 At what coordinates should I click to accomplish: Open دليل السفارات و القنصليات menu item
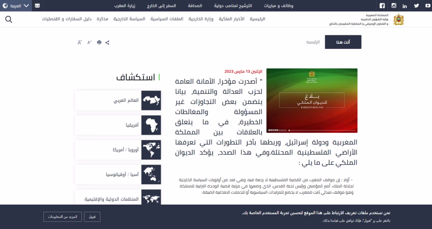point(67,19)
